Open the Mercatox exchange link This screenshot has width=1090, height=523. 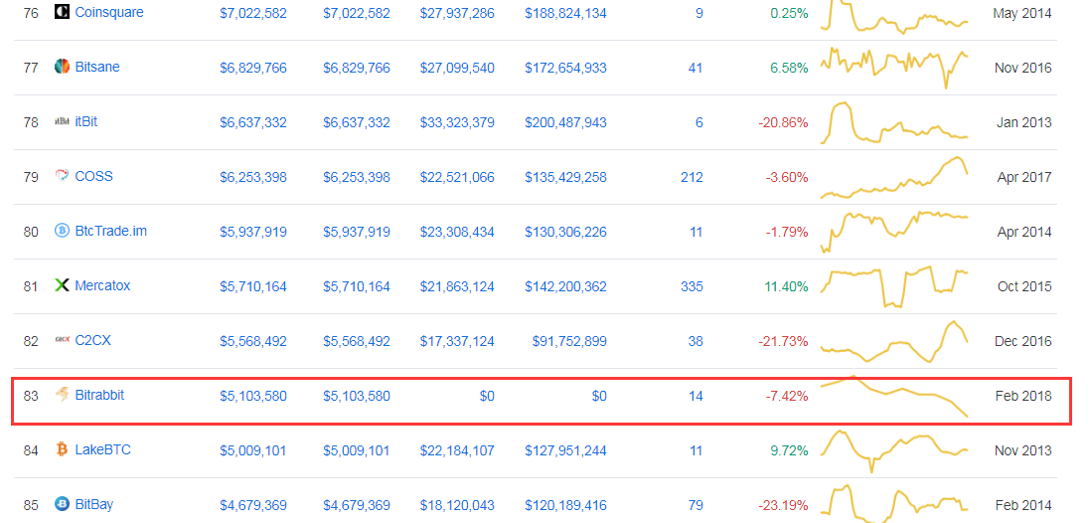[102, 285]
